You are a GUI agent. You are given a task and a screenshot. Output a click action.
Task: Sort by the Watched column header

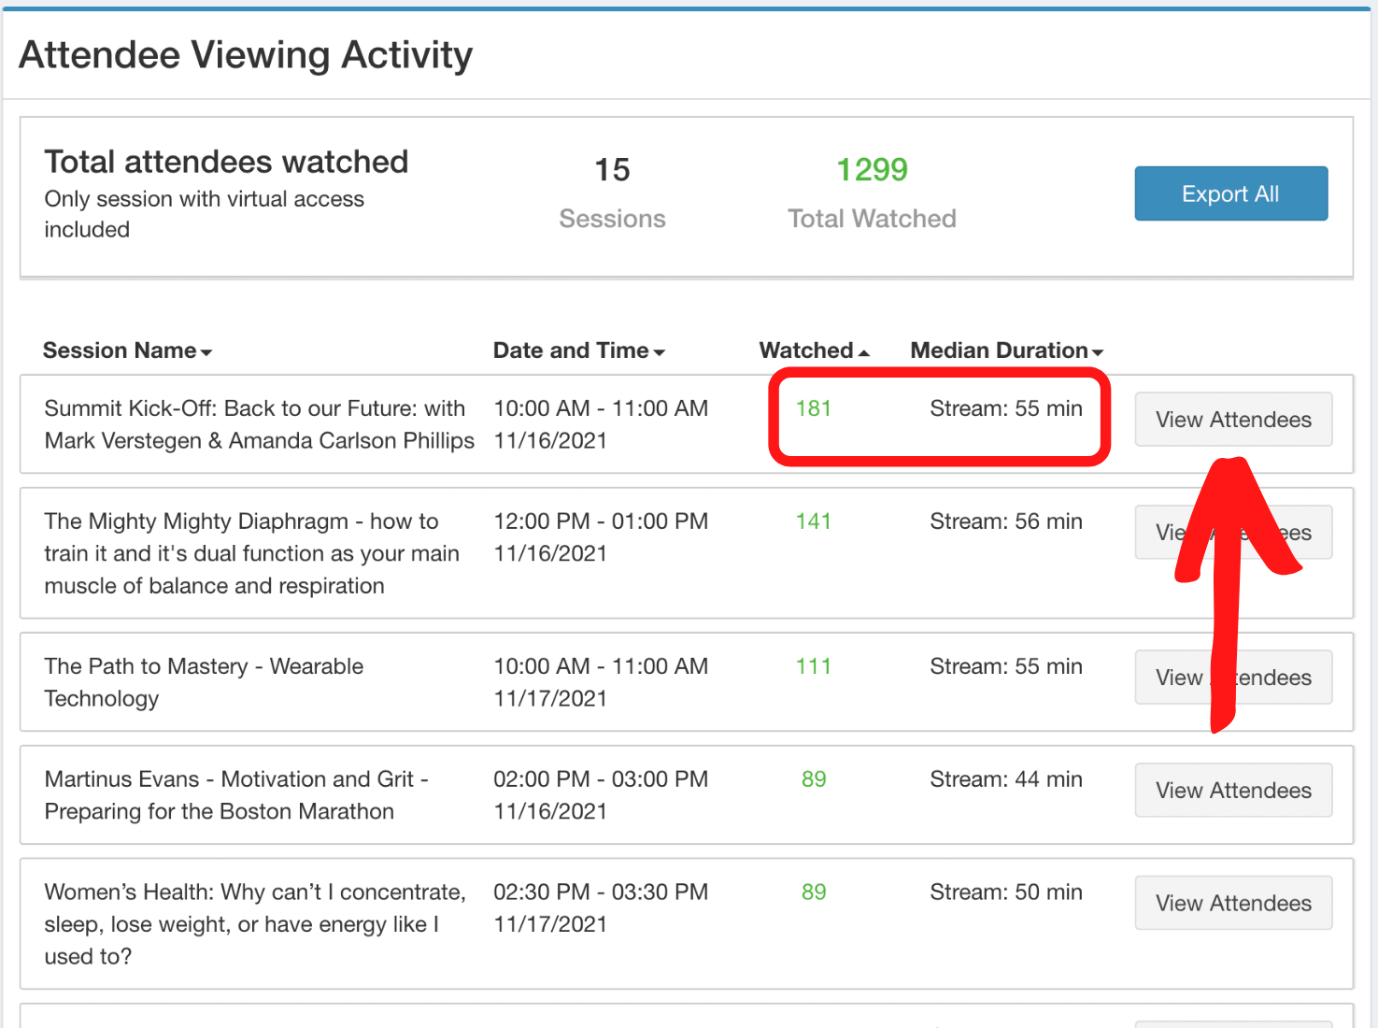coord(813,350)
